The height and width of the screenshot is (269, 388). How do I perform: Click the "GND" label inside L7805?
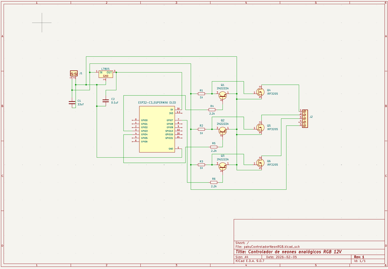point(106,76)
